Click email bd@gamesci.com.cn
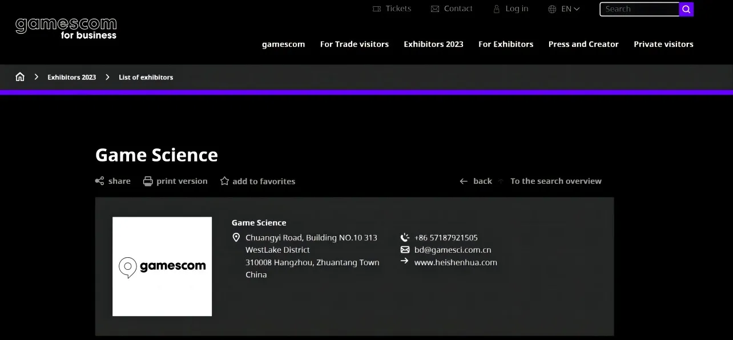 [453, 250]
